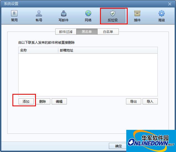Image resolution: width=176 pixels, height=152 pixels.
Task: Open the 反垃圾 shield icon
Action: tap(113, 14)
